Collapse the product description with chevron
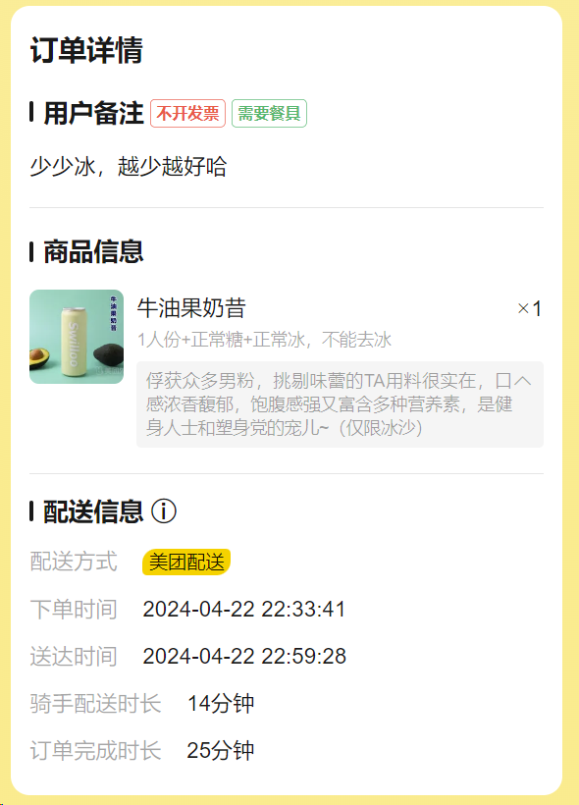Image resolution: width=579 pixels, height=805 pixels. click(x=522, y=381)
